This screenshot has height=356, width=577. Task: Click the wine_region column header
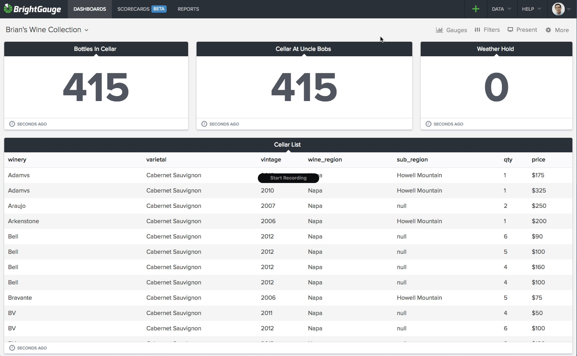[x=325, y=160]
